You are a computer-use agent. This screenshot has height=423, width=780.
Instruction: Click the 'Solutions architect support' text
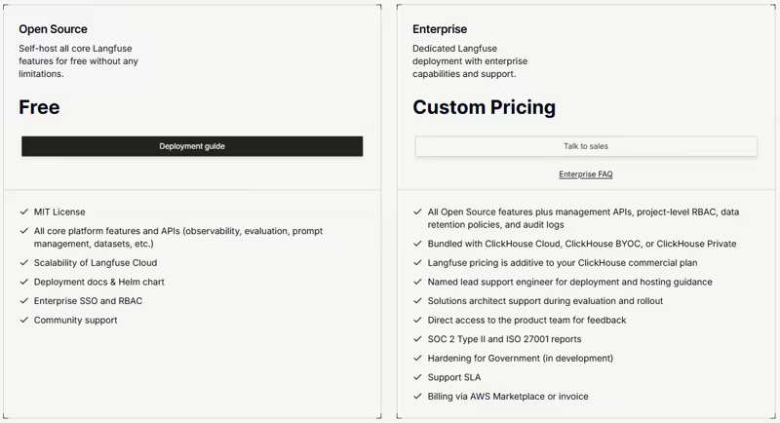click(545, 301)
